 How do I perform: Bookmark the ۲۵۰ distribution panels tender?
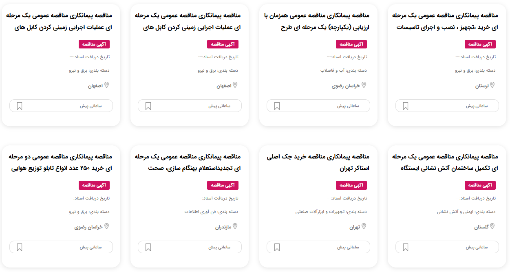20,247
